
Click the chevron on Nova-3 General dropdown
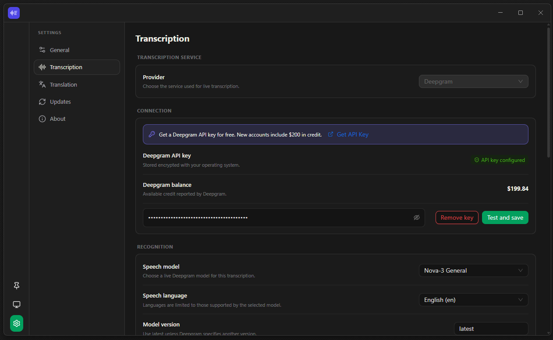pos(521,270)
